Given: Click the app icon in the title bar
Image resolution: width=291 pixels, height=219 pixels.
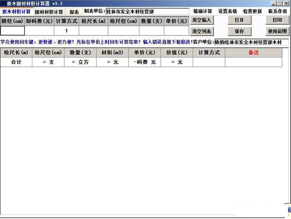Looking at the screenshot, I should [3, 3].
